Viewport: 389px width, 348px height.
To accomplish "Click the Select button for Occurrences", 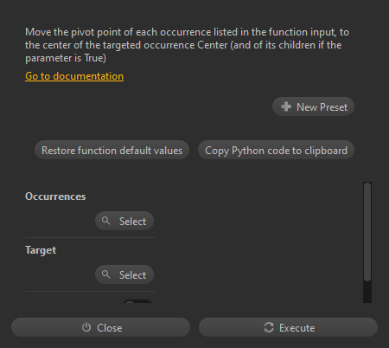I will 124,221.
